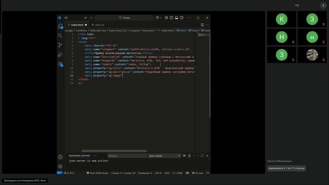
Task: Select the head breadcrumb symbol
Action: tap(193, 31)
